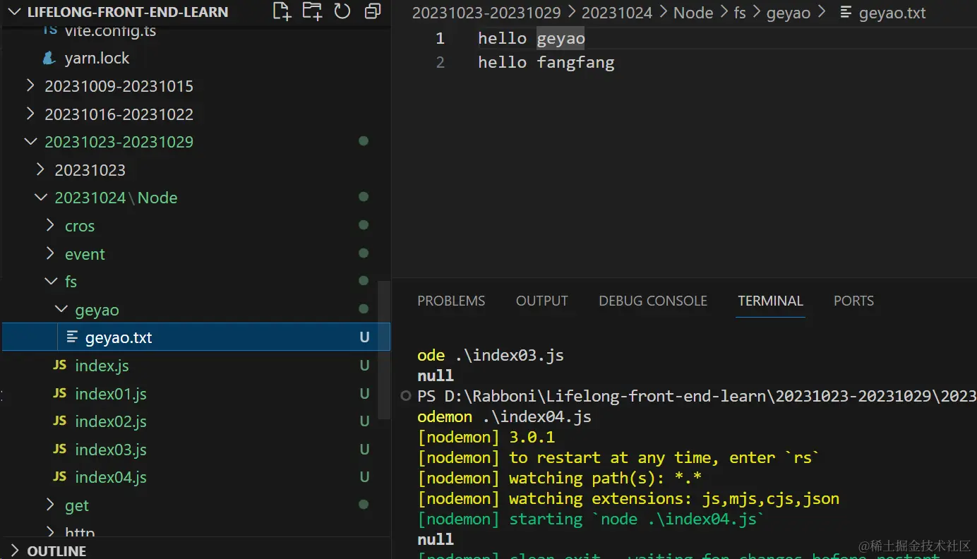Click the JS icon of index.js
The width and height of the screenshot is (977, 559).
pyautogui.click(x=60, y=366)
